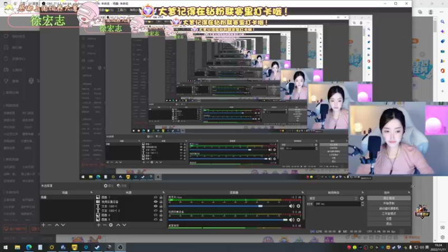Open the Windows Start menu
The height and width of the screenshot is (252, 448).
tap(6, 247)
